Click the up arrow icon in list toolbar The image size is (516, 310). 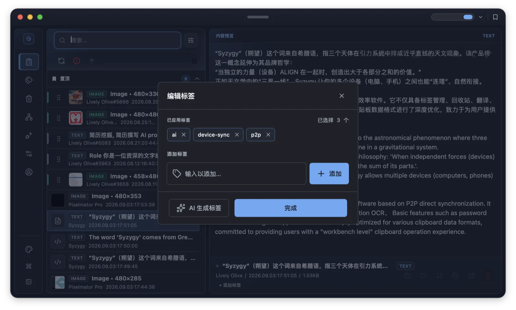92,61
